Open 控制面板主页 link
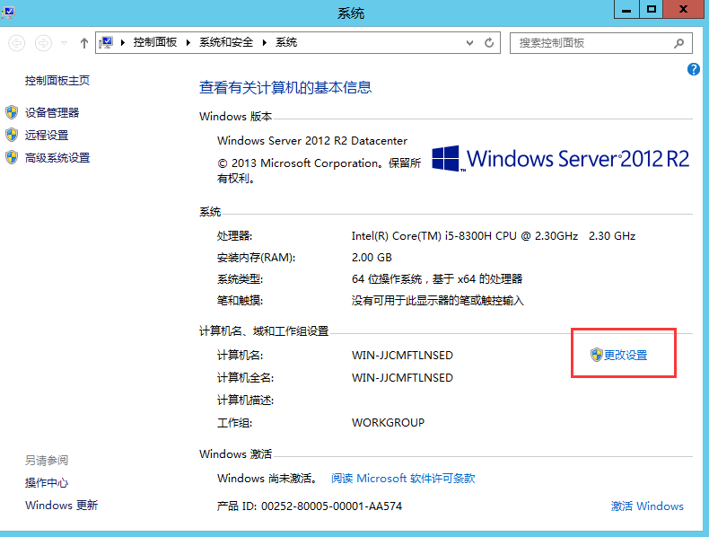The image size is (709, 537). (x=57, y=81)
